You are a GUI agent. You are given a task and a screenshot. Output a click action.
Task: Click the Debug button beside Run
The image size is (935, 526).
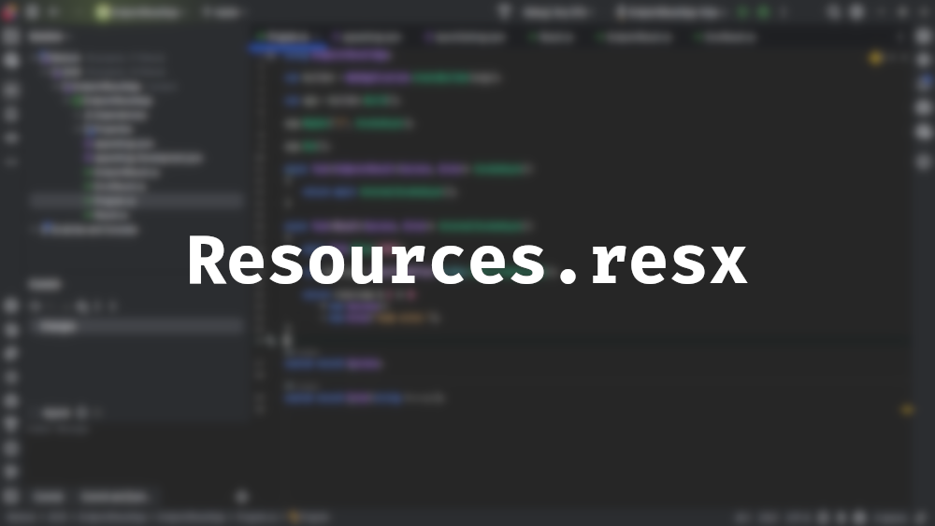(x=764, y=12)
